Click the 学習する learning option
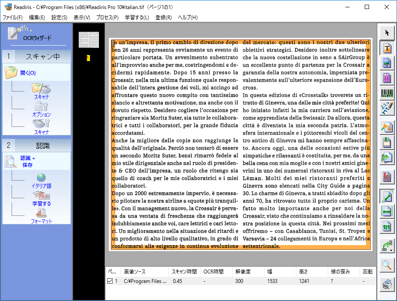Screen dimensions: 397x301 tap(42, 199)
